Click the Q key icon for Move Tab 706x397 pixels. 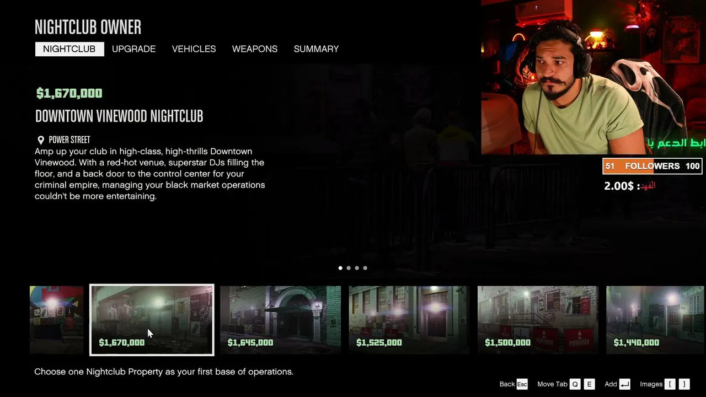[x=575, y=384]
